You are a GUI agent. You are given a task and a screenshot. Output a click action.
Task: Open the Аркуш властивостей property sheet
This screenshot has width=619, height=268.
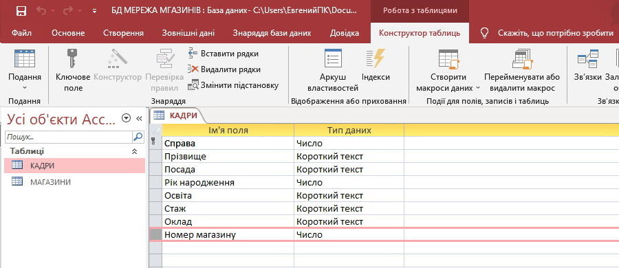point(333,59)
